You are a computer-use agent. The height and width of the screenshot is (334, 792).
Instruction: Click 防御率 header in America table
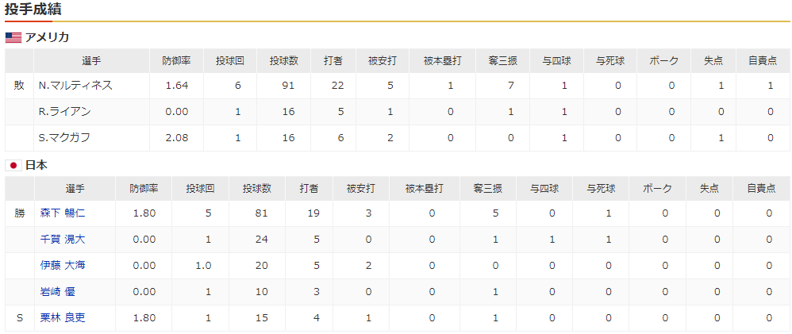(x=176, y=60)
